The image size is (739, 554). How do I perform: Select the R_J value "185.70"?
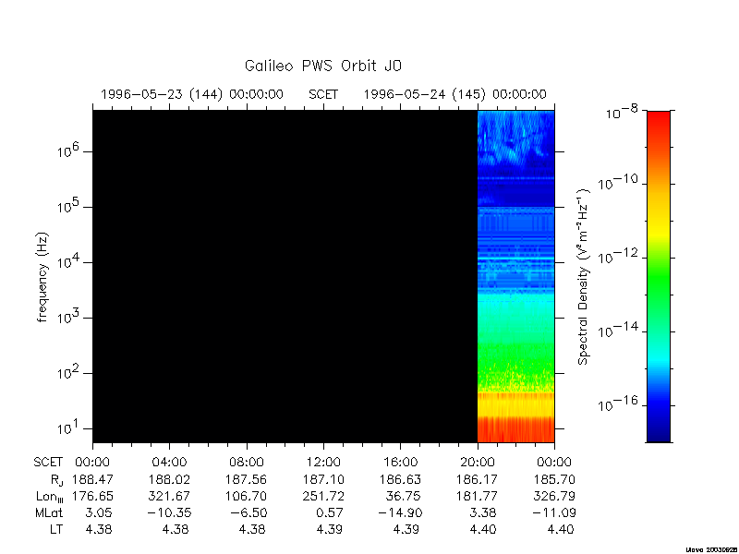coord(554,479)
